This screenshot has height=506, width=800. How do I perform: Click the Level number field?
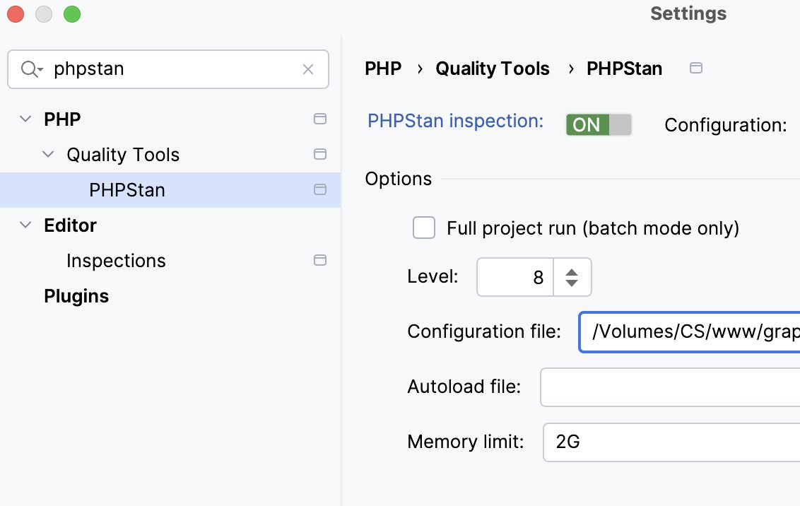(514, 277)
